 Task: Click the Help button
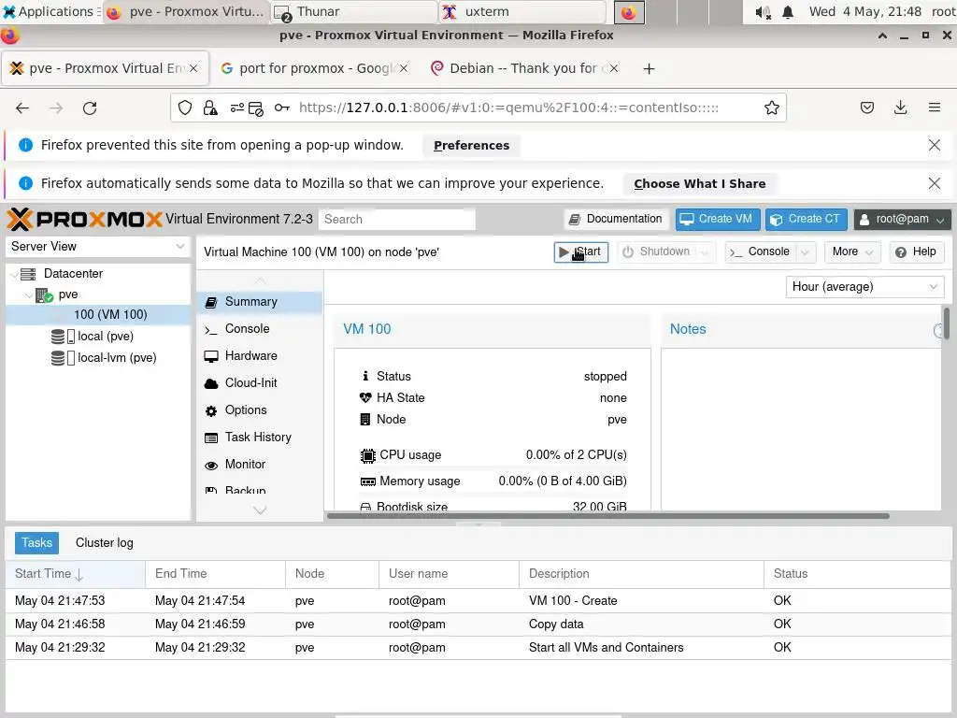click(916, 252)
